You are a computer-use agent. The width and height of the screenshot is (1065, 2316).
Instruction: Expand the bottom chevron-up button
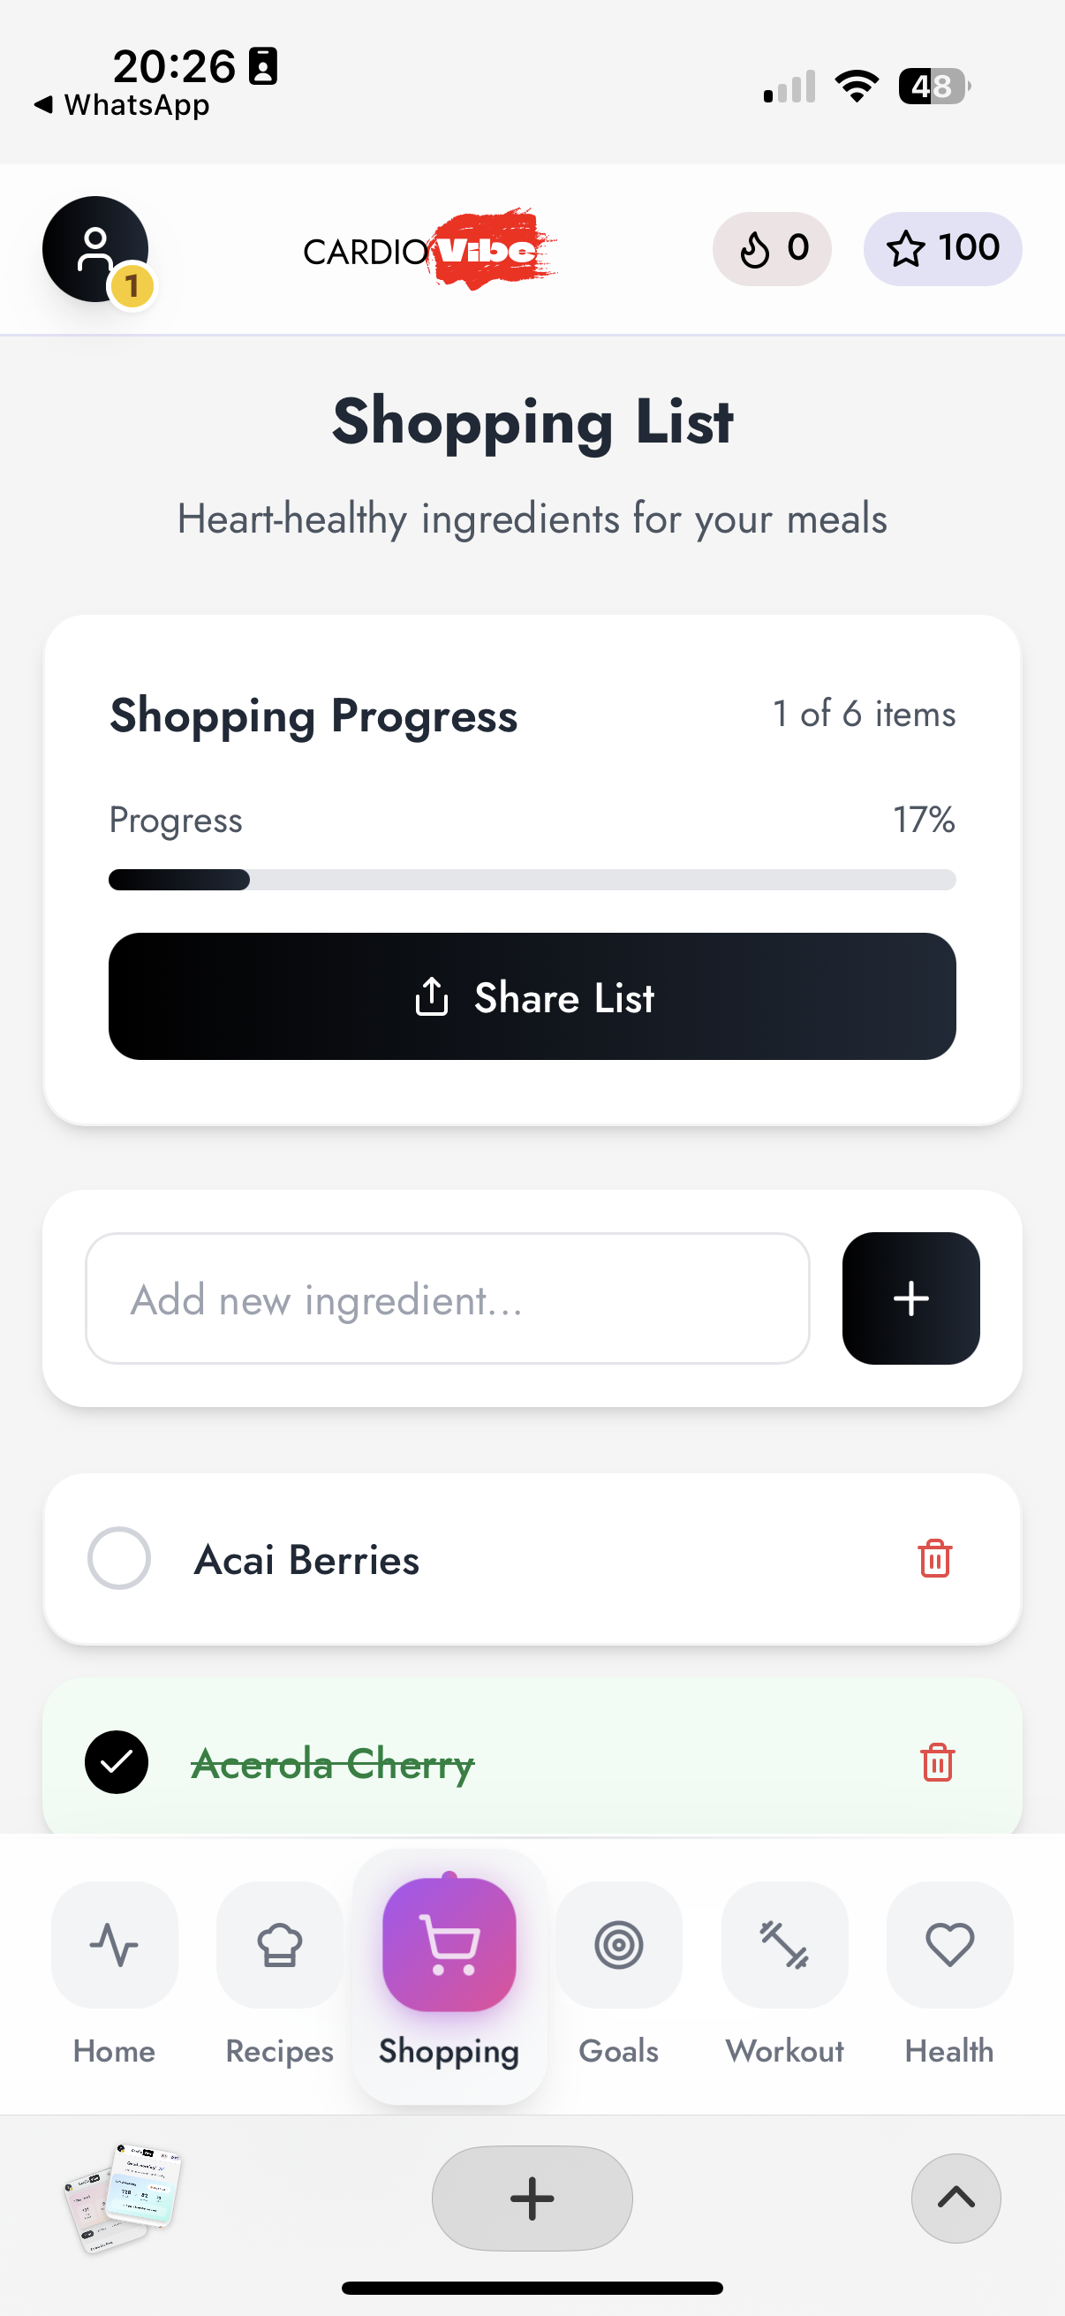pos(955,2199)
